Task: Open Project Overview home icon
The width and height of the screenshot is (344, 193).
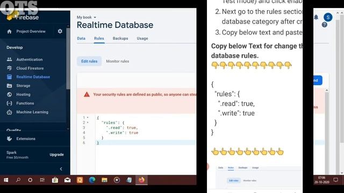Action: click(9, 32)
